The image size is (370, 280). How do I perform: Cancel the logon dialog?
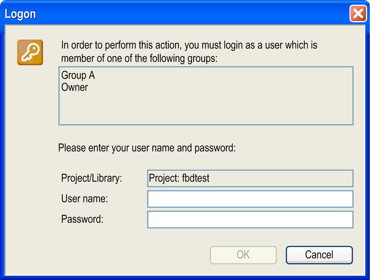click(319, 255)
